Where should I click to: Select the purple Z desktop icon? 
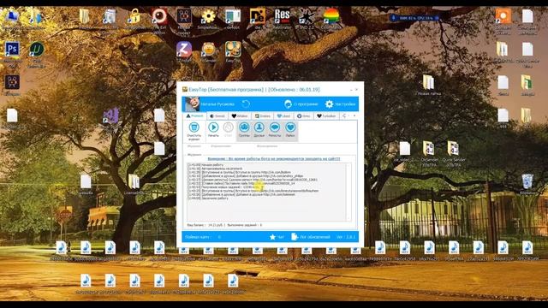pyautogui.click(x=184, y=50)
